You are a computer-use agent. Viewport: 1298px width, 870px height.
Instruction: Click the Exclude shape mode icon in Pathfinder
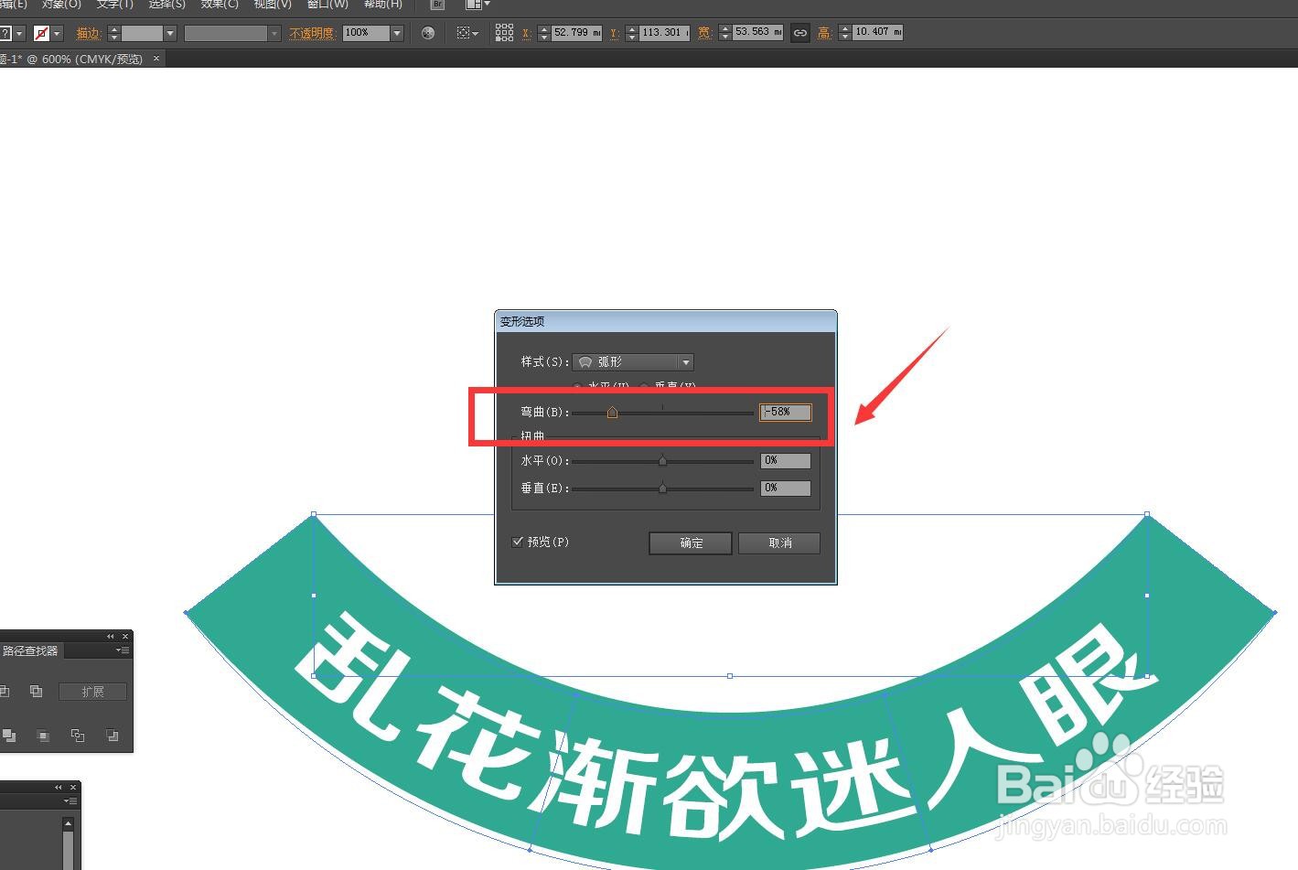[36, 691]
